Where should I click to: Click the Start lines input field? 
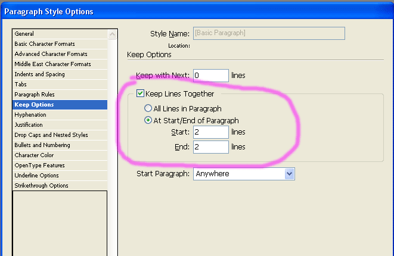click(x=211, y=132)
